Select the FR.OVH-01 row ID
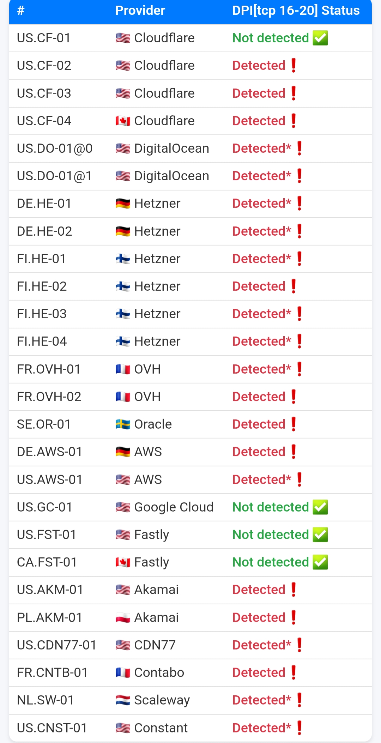 tap(49, 369)
